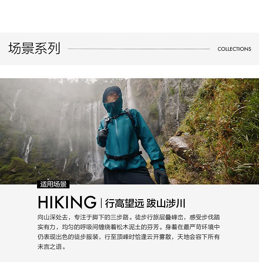The image size is (259, 267).
Task: Click the large HIKING title
Action: point(67,202)
